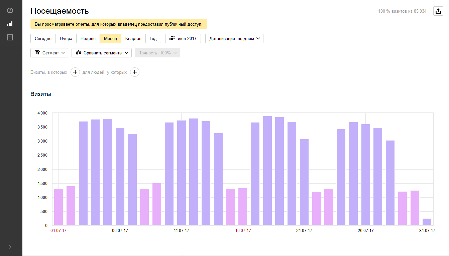Screen dimensions: 449x256
Task: Click the Точность: 100% button
Action: point(157,53)
